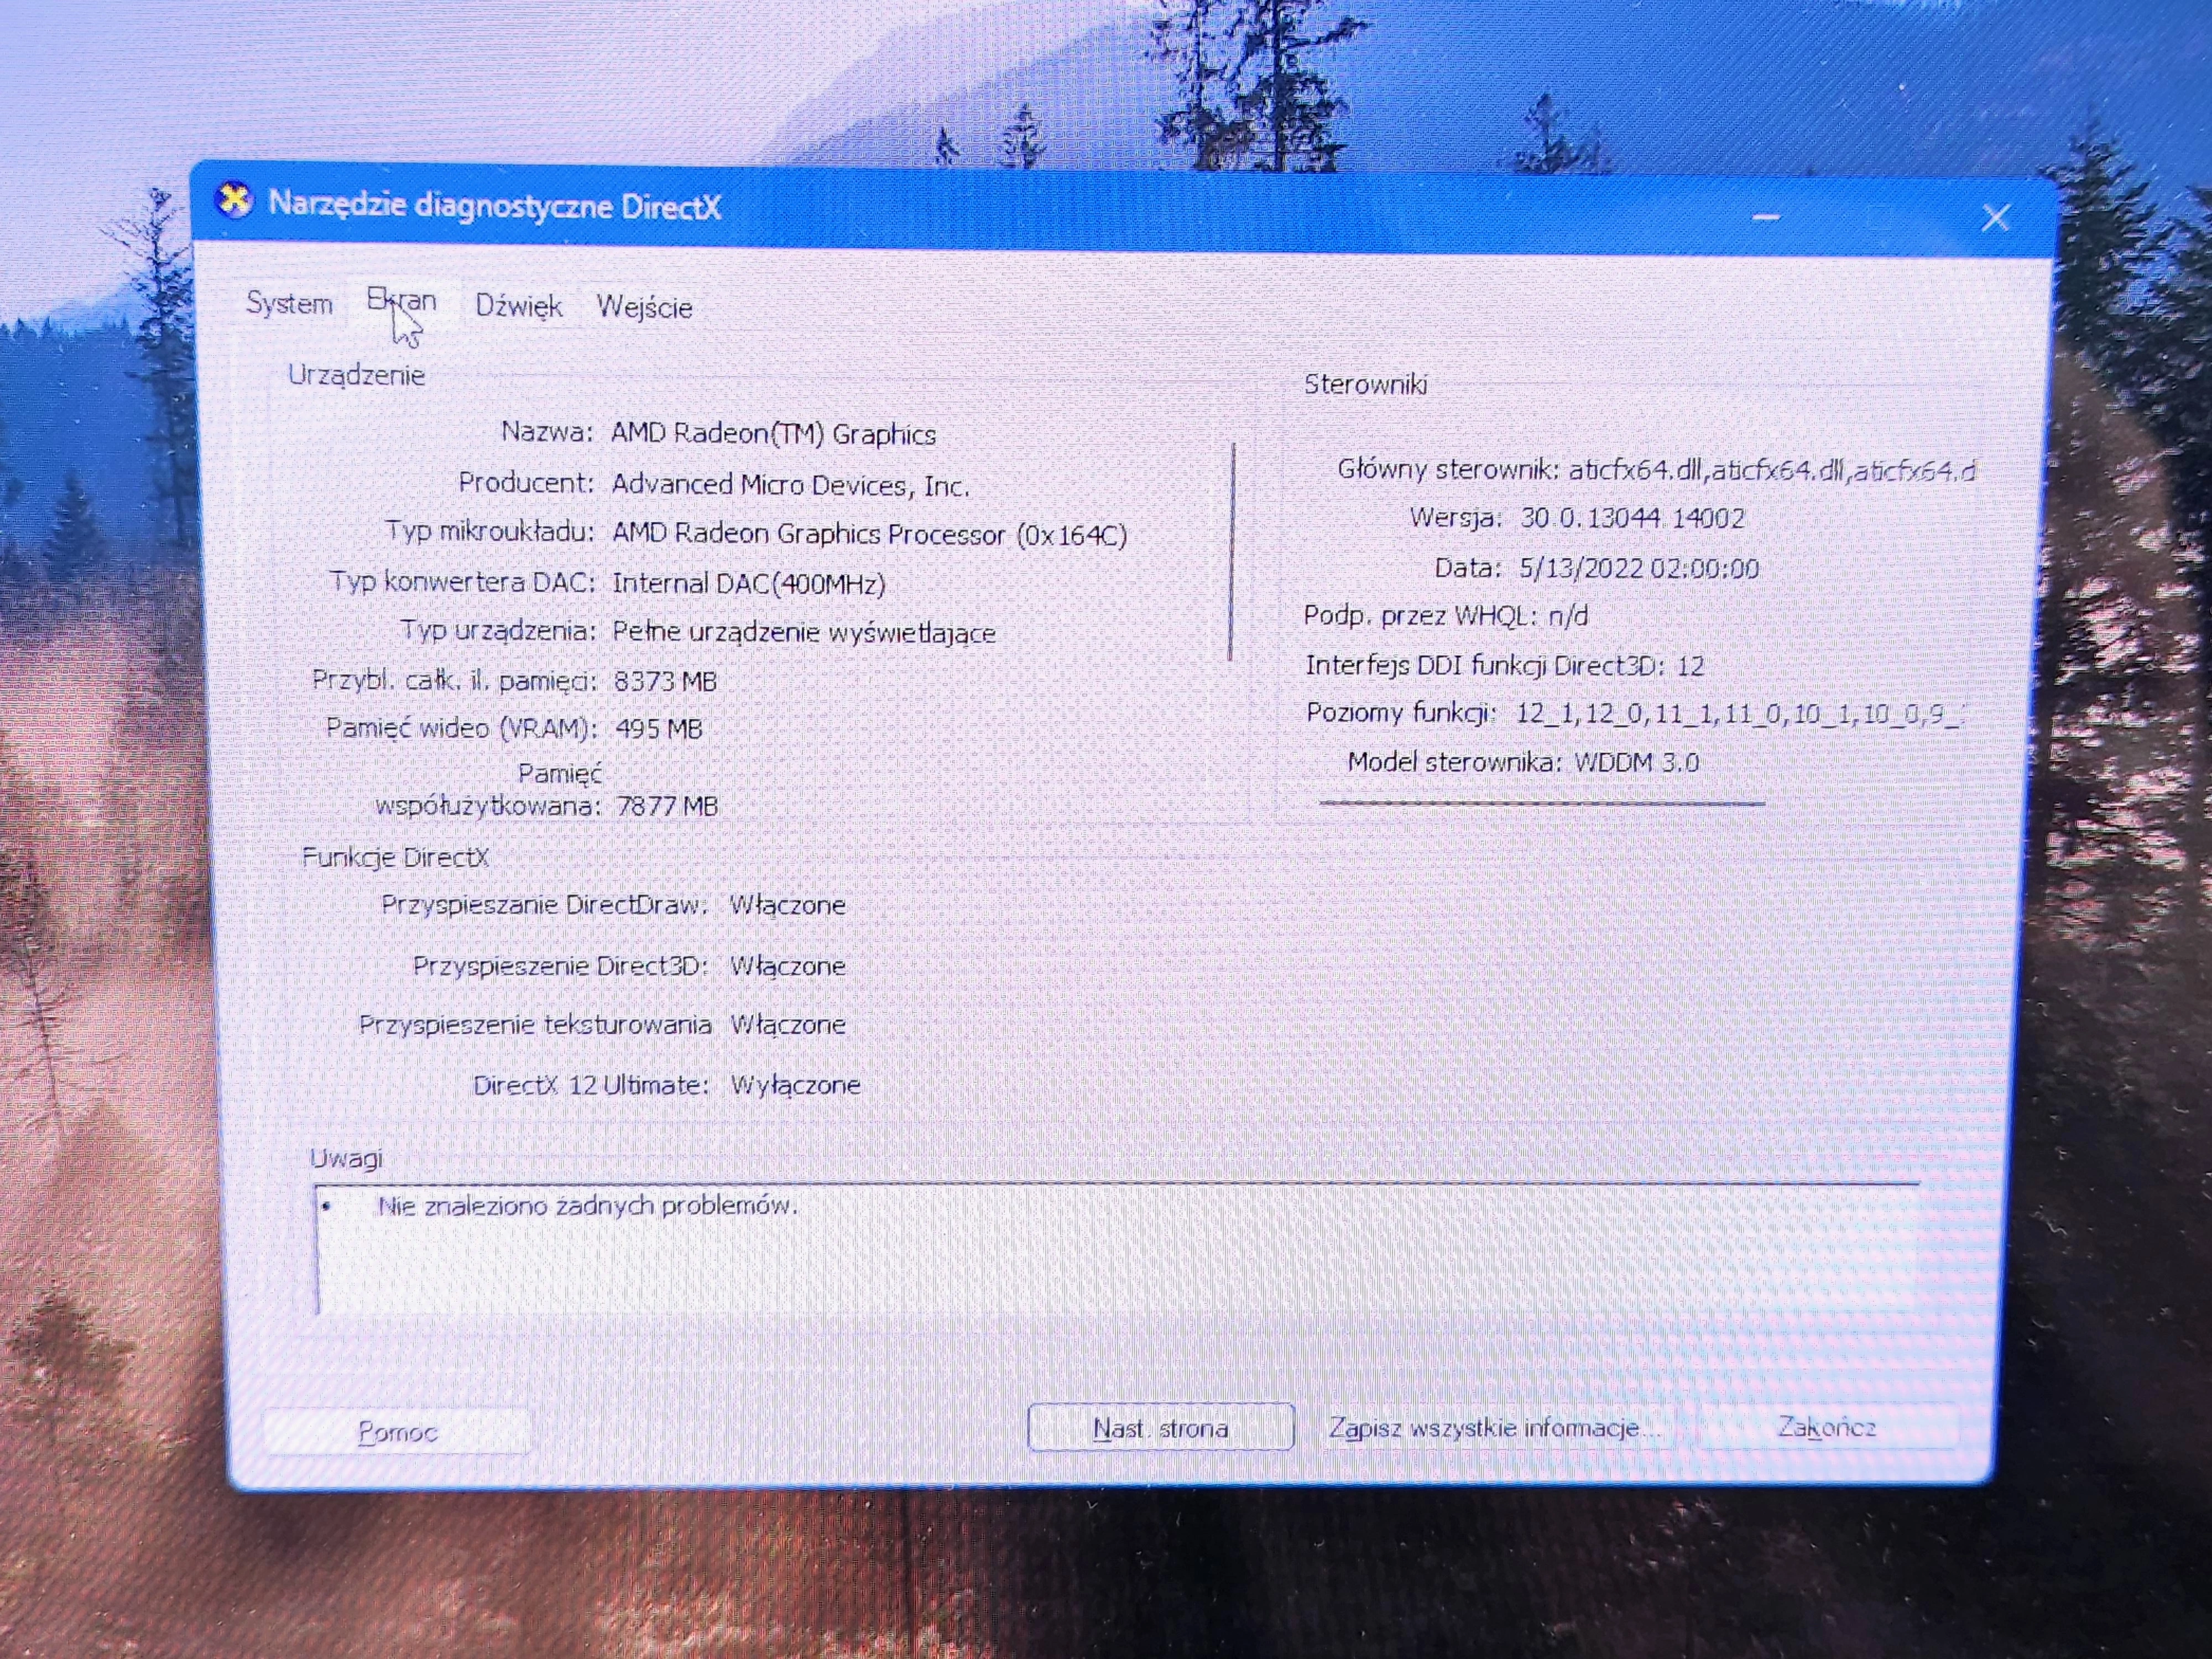Click 'Przyspieszanie DirectDraw' status Włączone
The image size is (2212, 1659).
(x=788, y=905)
